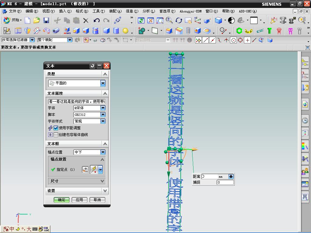This screenshot has height=233, width=311.
Task: Click the green T icon
Action: coord(269,31)
